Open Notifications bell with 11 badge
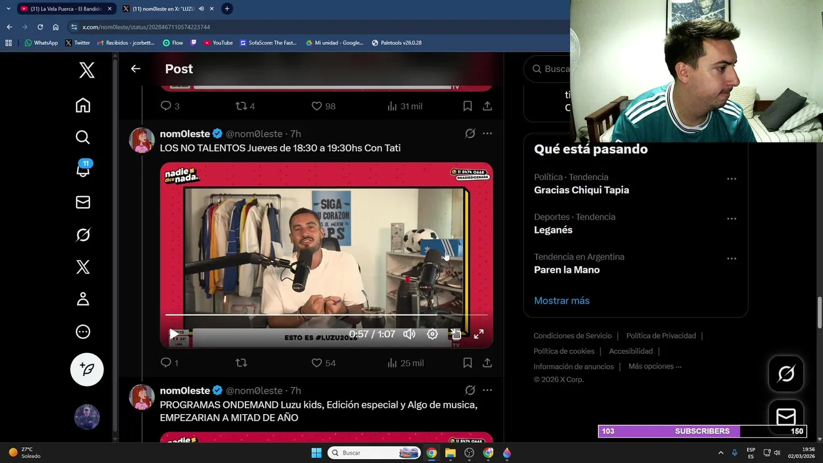The height and width of the screenshot is (463, 823). point(84,168)
